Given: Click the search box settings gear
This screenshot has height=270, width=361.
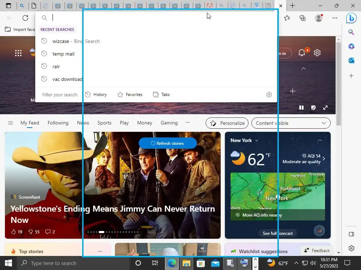Looking at the screenshot, I should [x=269, y=95].
